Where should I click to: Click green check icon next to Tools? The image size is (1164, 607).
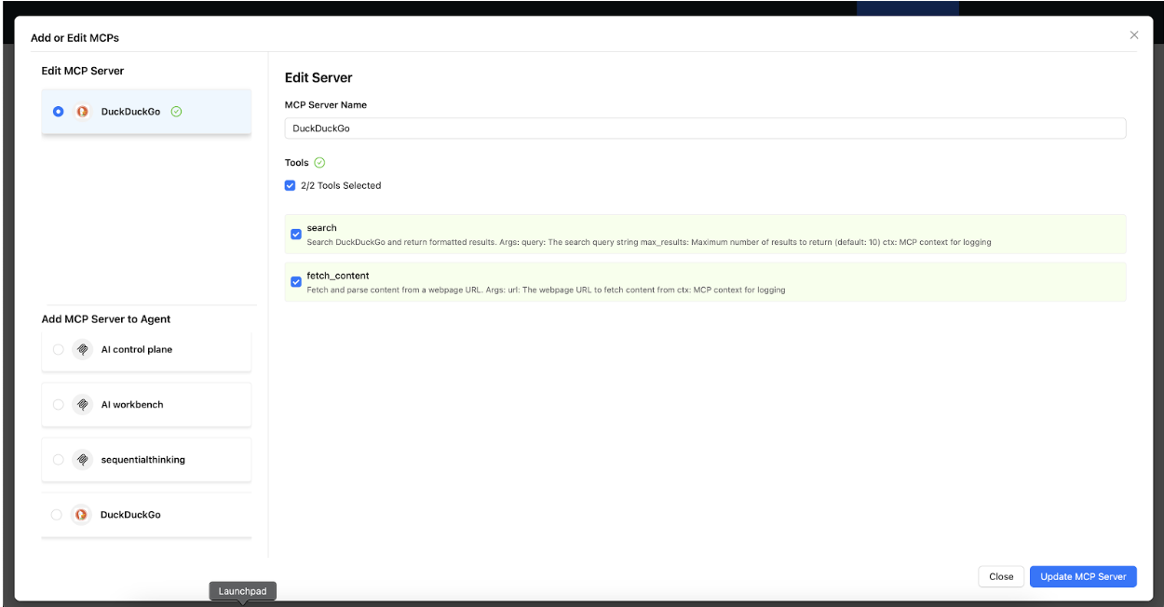319,163
